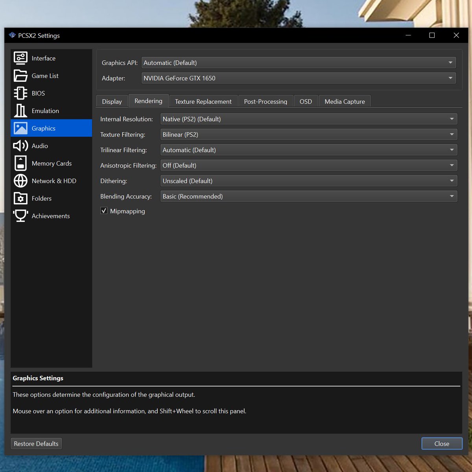Click the Graphics Settings help heading
Viewport: 472px width, 472px height.
tap(38, 378)
